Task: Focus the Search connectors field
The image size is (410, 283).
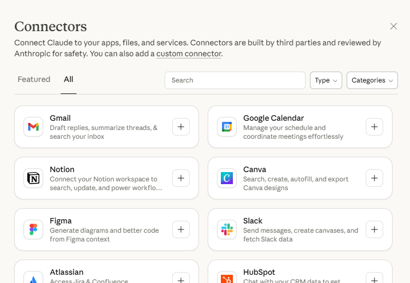Action: 235,80
